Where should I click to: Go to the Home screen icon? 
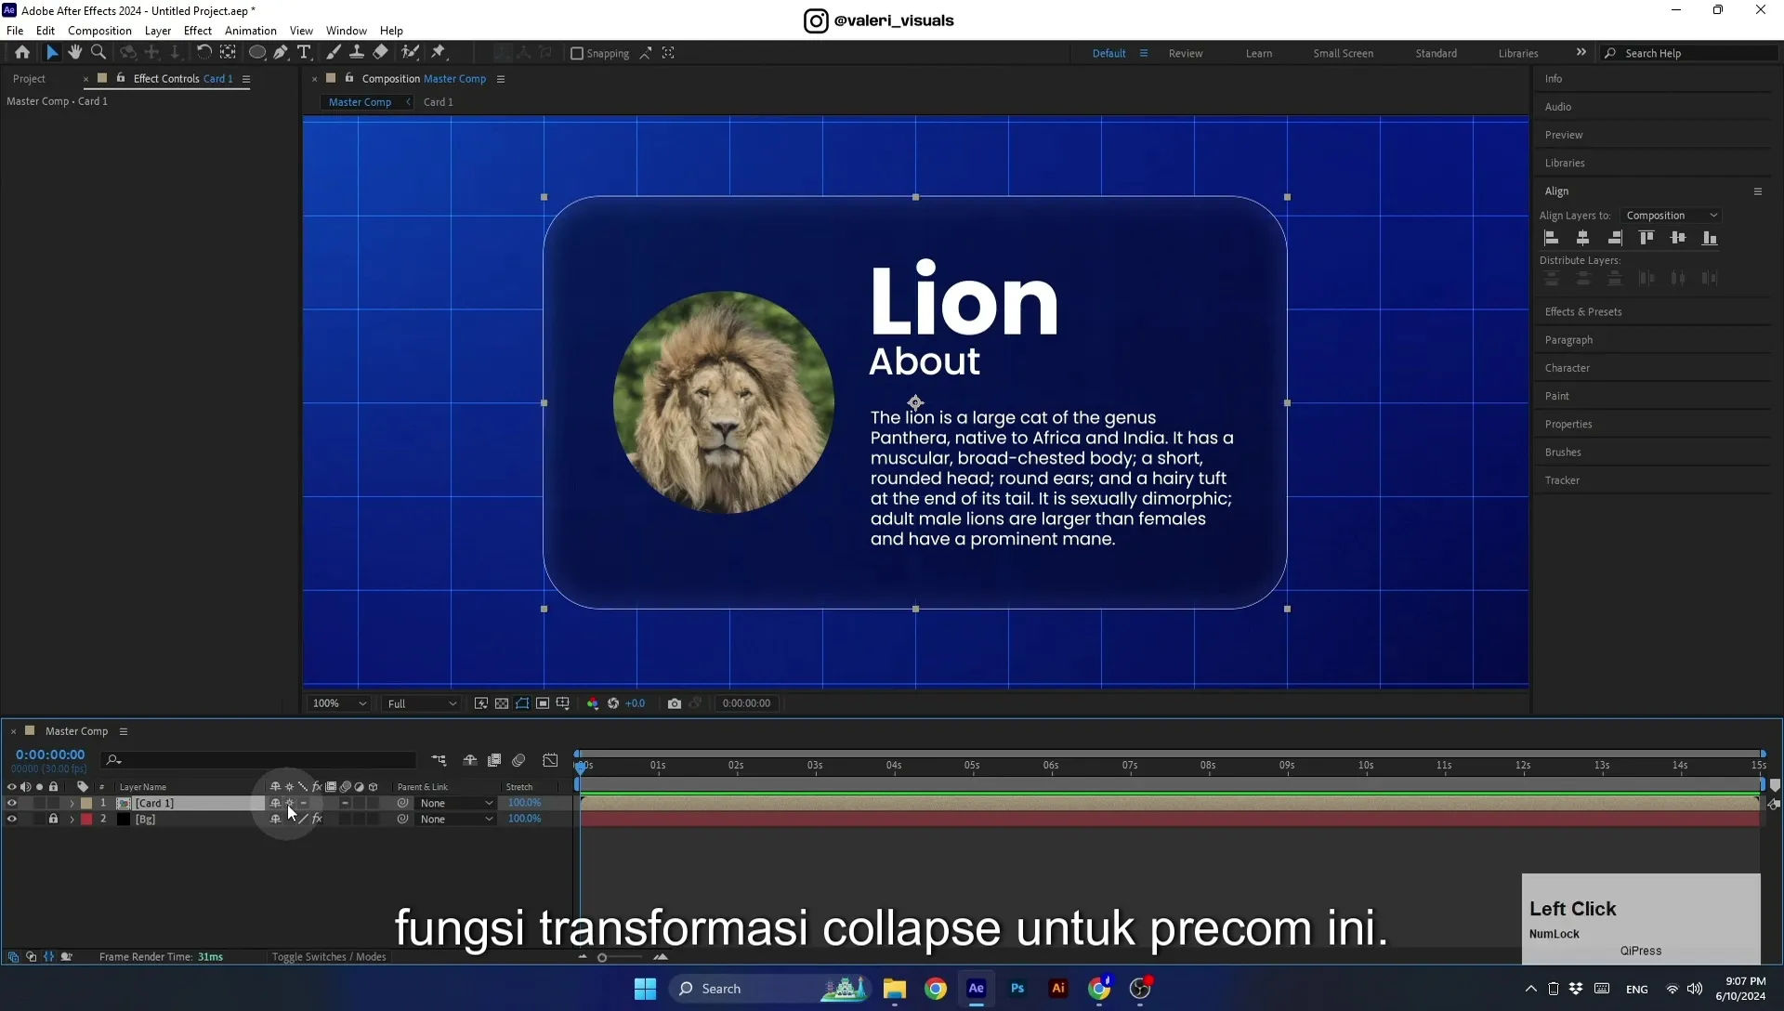(x=22, y=53)
